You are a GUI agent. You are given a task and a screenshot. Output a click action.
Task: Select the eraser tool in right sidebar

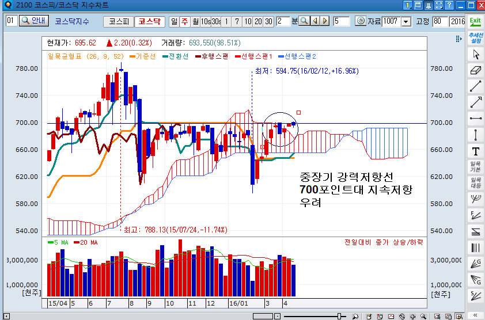pos(476,70)
